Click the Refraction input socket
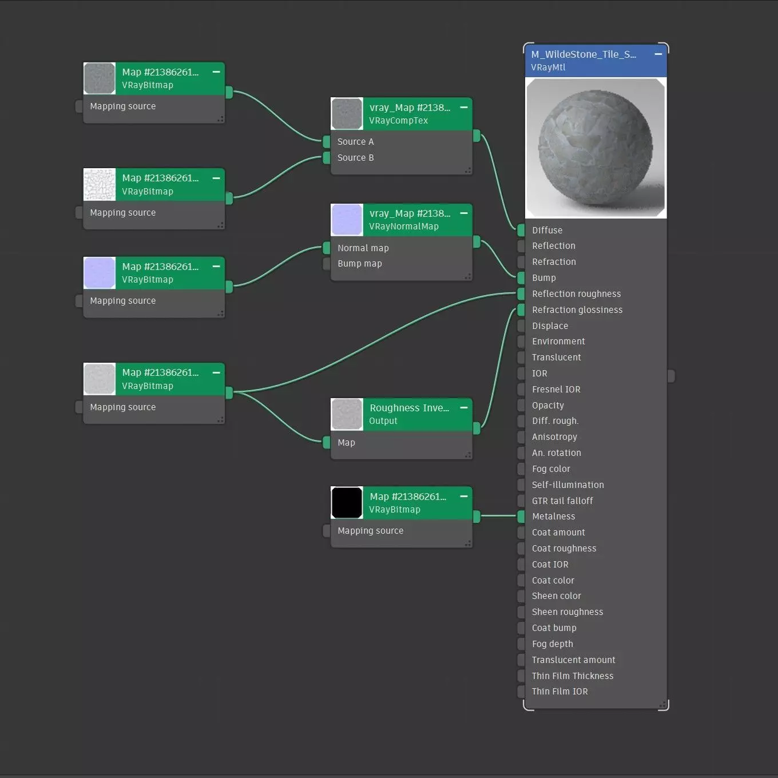 [x=521, y=262]
